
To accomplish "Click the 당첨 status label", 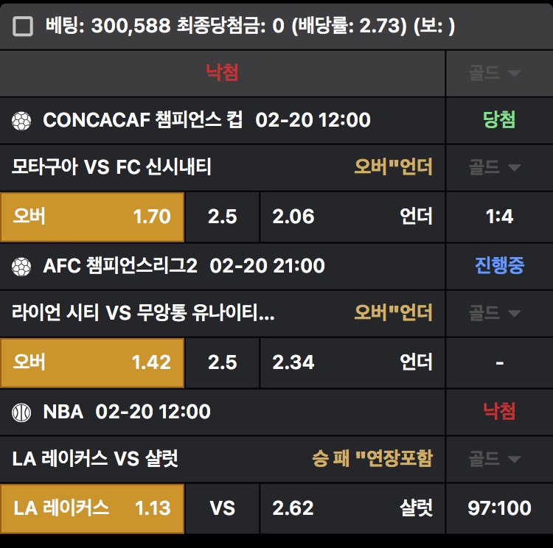I will (499, 120).
